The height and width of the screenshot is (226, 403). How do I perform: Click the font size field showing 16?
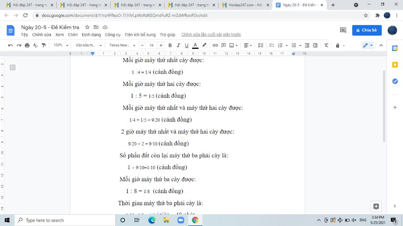click(152, 46)
